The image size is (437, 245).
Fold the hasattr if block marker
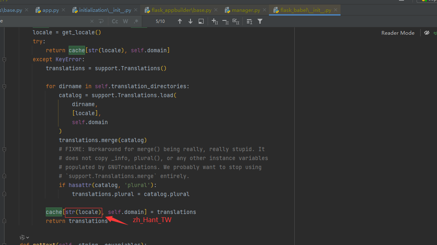pos(4,194)
